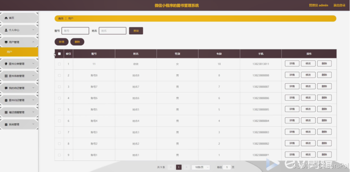Expand the 图书分类管理 chevron
The image size is (350, 172).
point(33,63)
